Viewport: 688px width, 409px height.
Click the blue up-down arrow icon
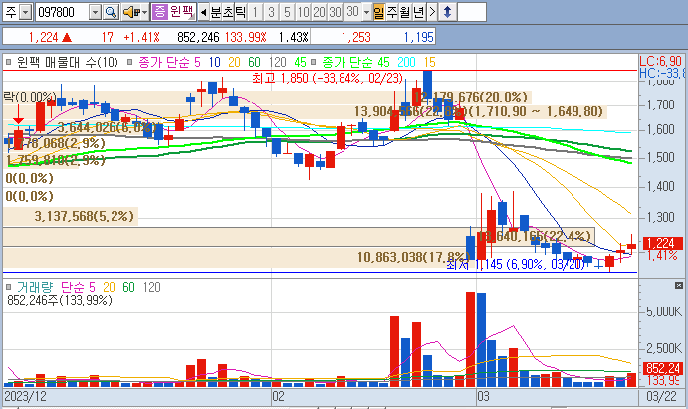[x=448, y=12]
